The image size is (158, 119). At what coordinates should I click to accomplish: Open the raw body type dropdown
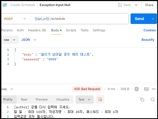[10, 40]
